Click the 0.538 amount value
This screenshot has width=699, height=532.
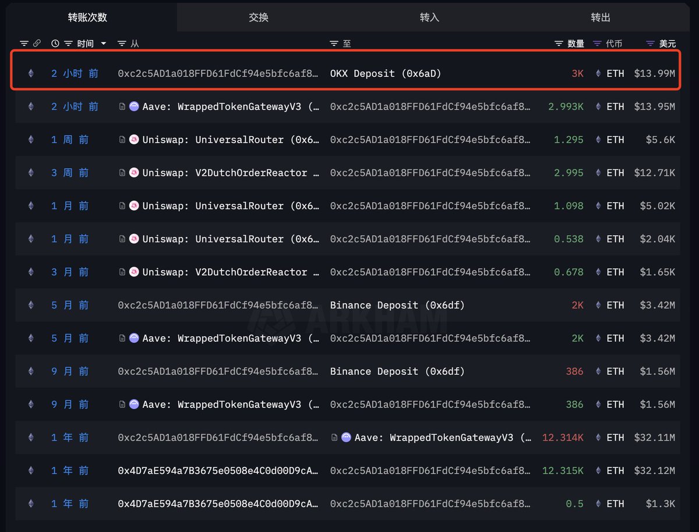tap(569, 239)
